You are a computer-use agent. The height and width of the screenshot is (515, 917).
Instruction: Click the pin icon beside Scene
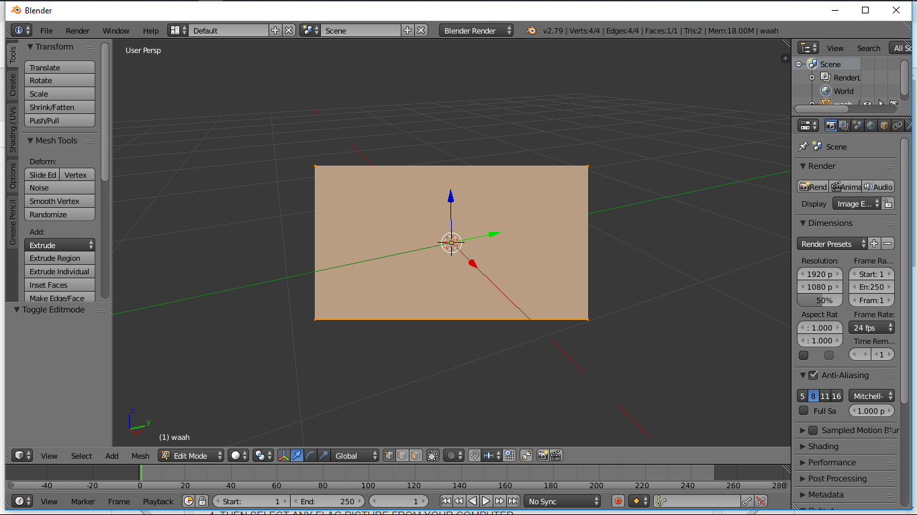point(803,146)
